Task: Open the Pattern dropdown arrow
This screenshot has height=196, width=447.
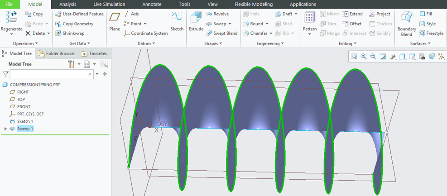Action: tap(310, 34)
